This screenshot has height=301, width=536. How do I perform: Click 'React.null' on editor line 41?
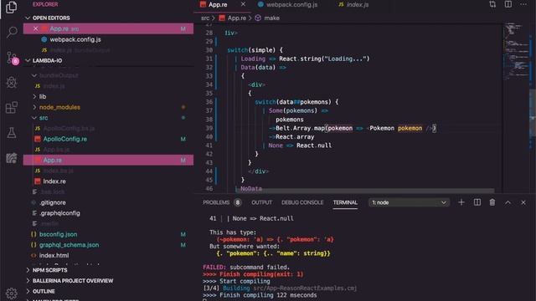(x=314, y=145)
